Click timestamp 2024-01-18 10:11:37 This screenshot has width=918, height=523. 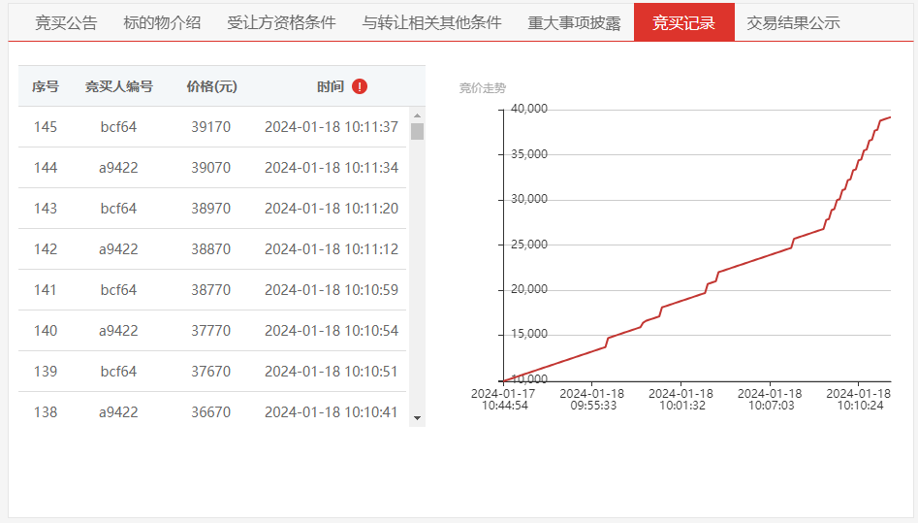pyautogui.click(x=332, y=127)
